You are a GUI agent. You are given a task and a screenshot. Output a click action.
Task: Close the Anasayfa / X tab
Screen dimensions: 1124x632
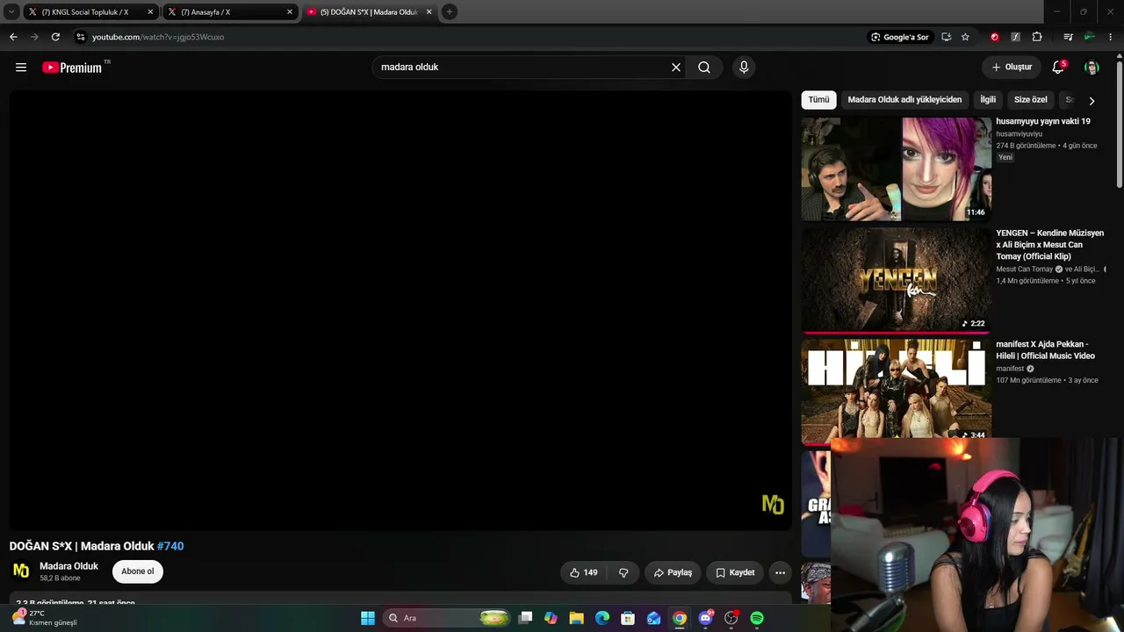click(290, 12)
